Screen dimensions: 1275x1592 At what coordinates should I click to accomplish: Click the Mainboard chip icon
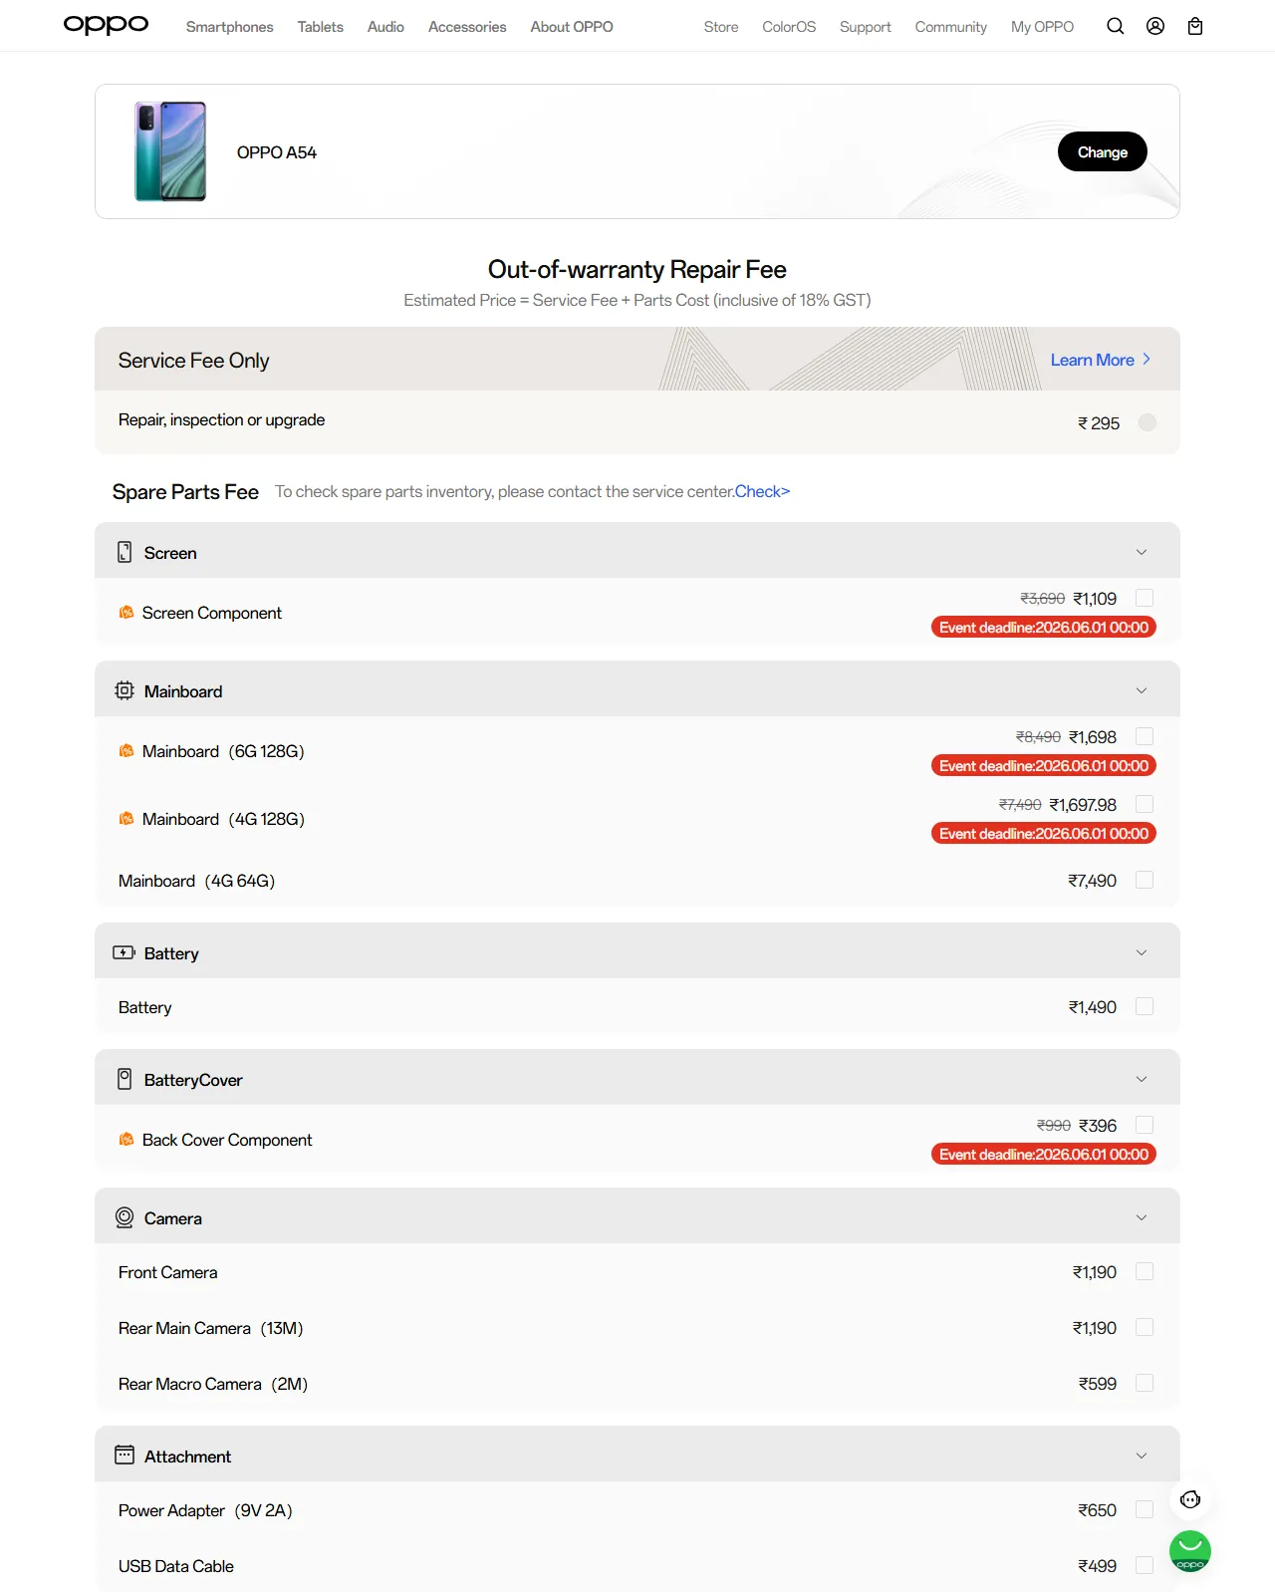[x=125, y=690]
